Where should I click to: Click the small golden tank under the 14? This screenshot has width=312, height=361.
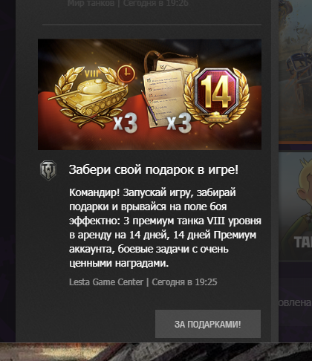tap(216, 117)
